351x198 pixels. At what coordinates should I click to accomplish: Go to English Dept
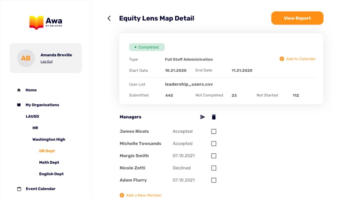pyautogui.click(x=51, y=173)
